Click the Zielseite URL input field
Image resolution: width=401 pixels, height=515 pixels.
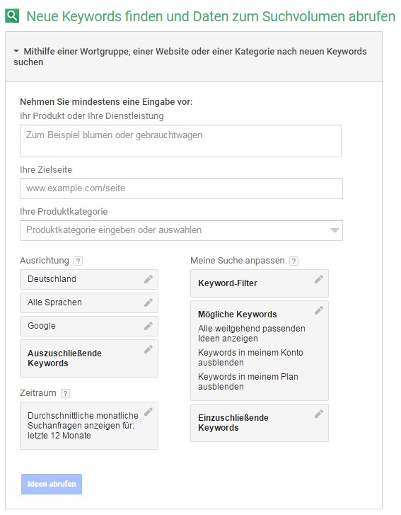pos(181,188)
